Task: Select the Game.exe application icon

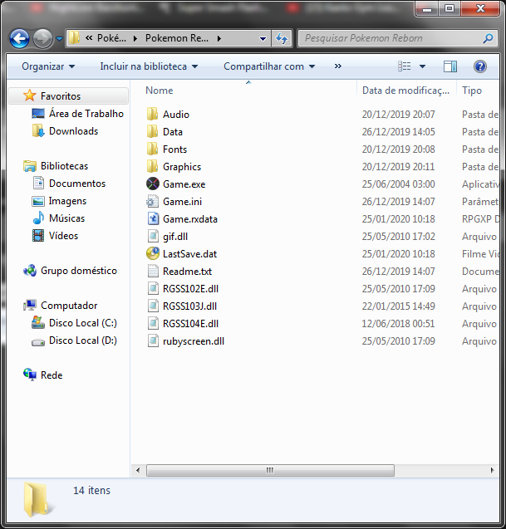Action: coord(153,184)
